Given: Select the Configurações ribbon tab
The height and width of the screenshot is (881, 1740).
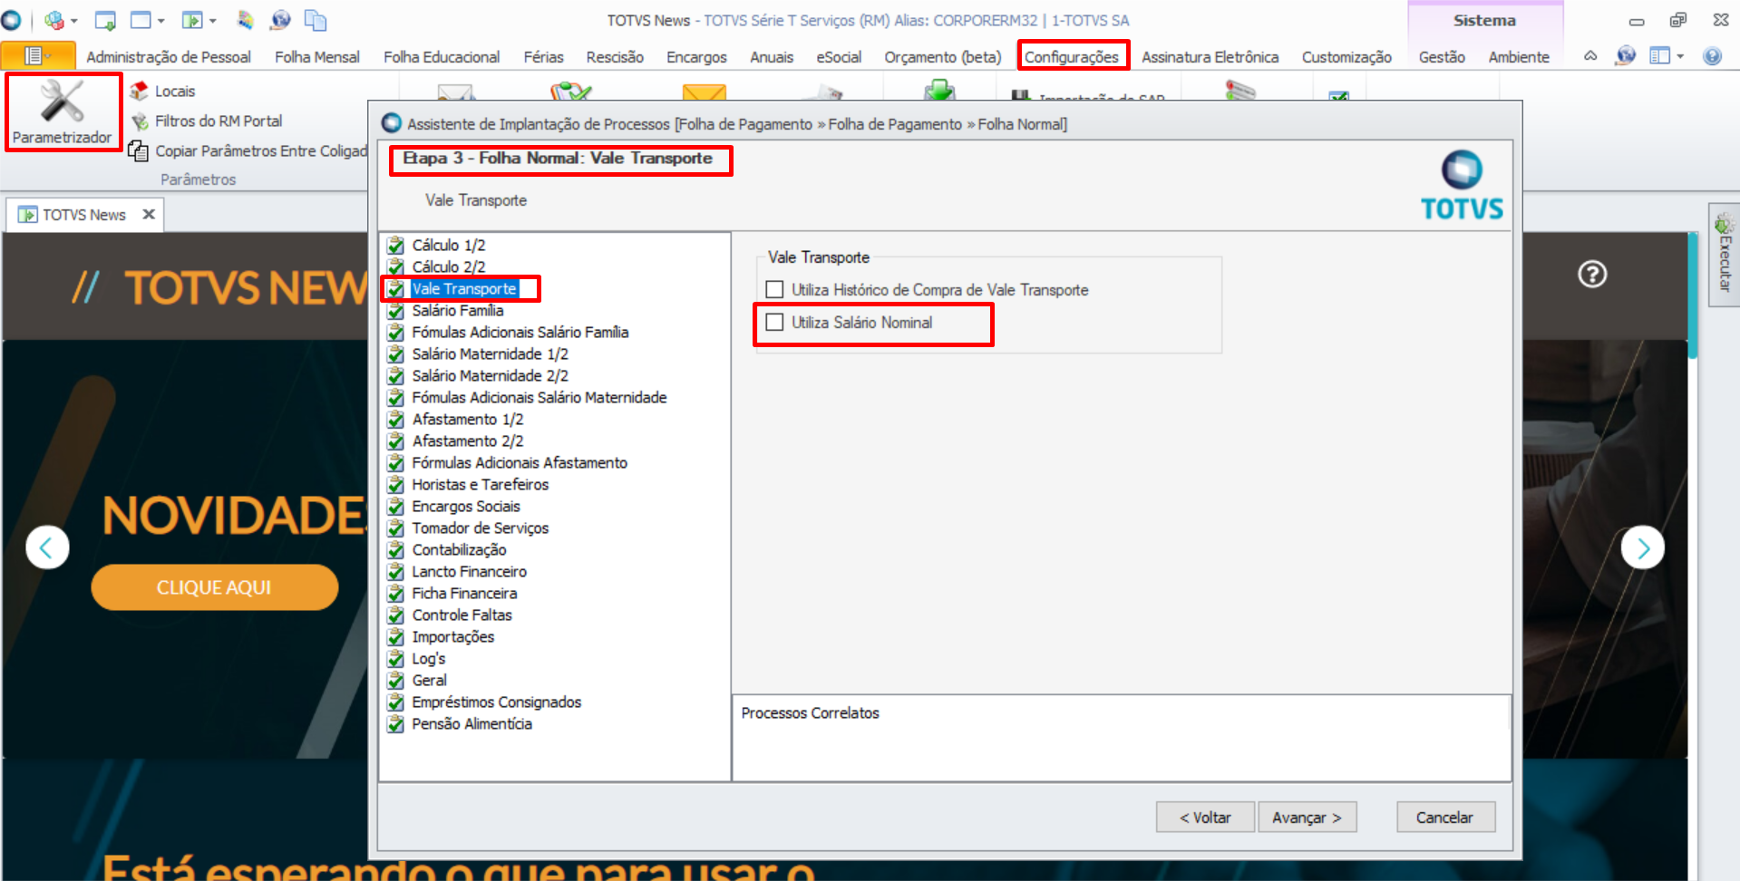Looking at the screenshot, I should pos(1072,57).
